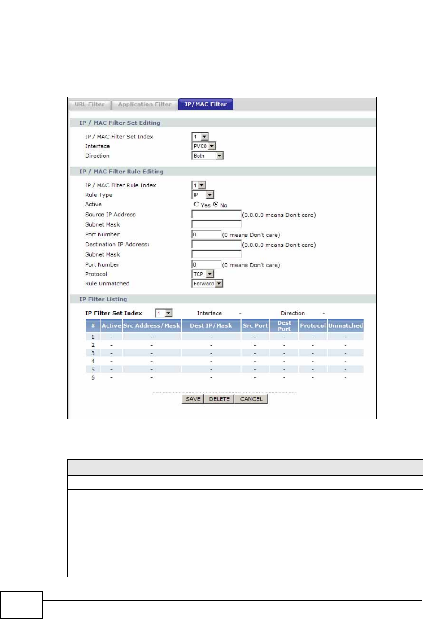Open the Application Filter tab
This screenshot has width=423, height=619.
[x=145, y=104]
